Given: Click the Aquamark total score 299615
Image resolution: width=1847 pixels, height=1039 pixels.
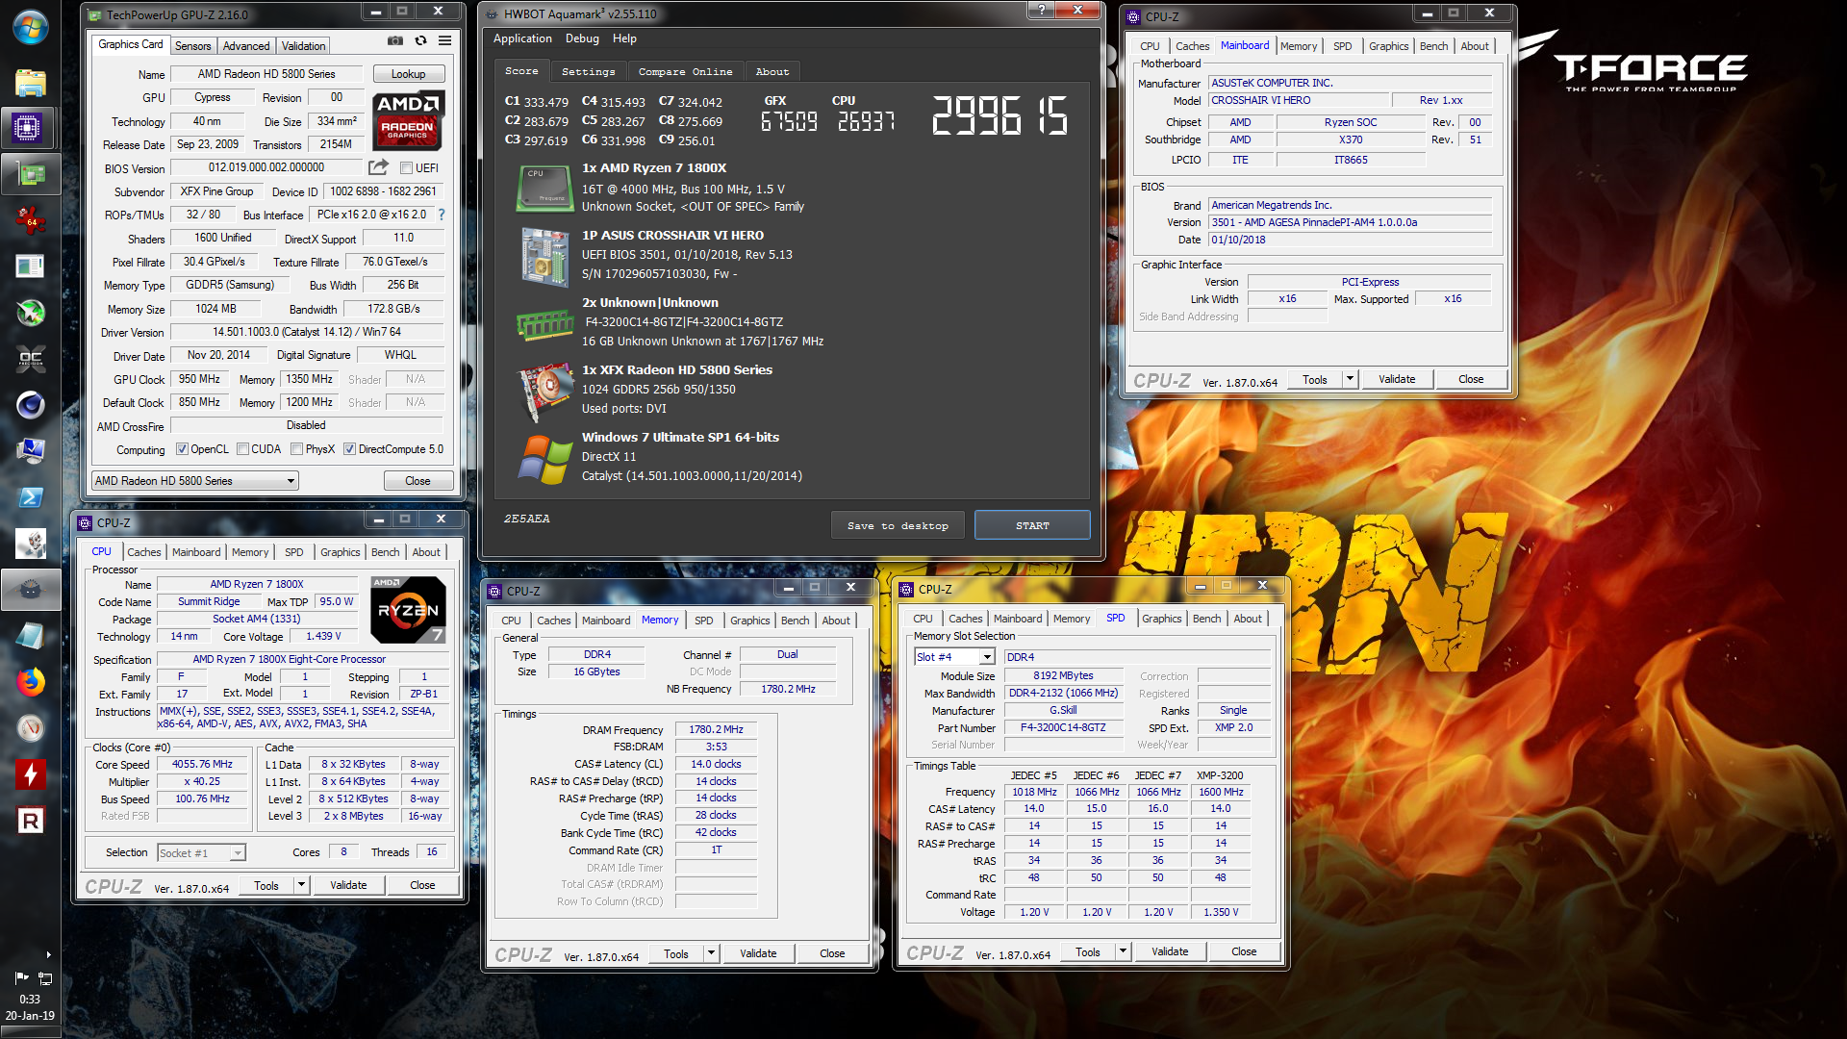Looking at the screenshot, I should (x=1000, y=116).
